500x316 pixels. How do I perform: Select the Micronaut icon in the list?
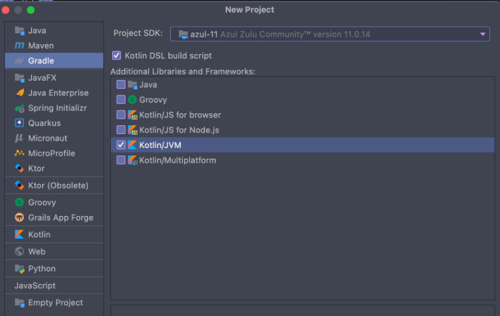19,138
